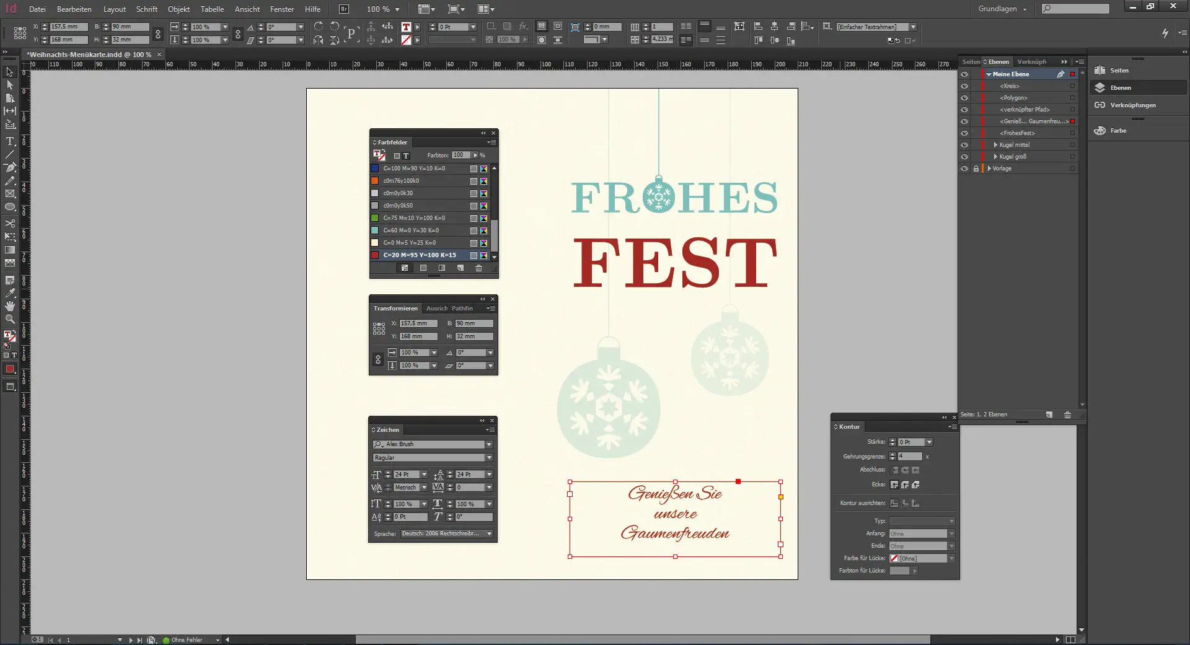
Task: Select the Hand tool
Action: (x=10, y=306)
